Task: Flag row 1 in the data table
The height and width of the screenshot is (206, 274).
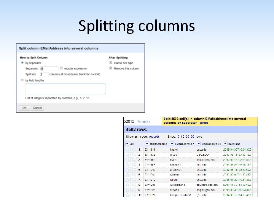Action: [x=134, y=150]
